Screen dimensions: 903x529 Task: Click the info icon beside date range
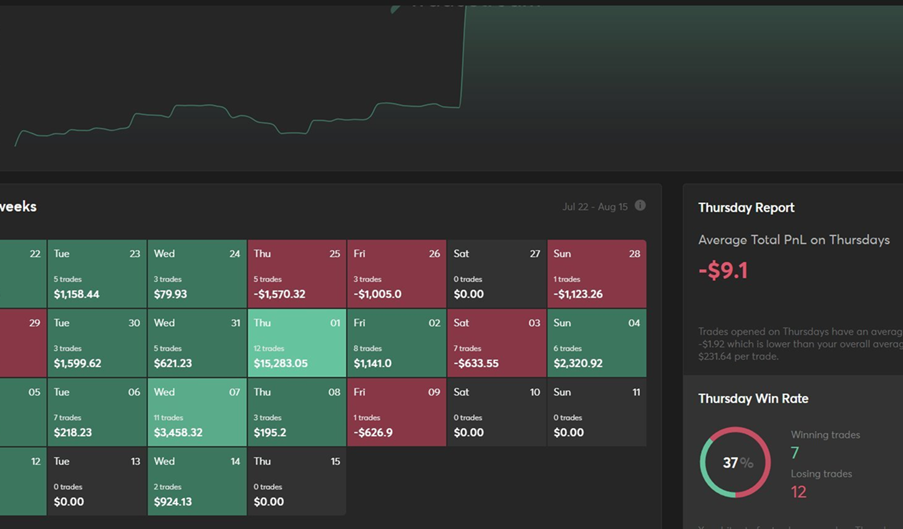click(x=640, y=206)
